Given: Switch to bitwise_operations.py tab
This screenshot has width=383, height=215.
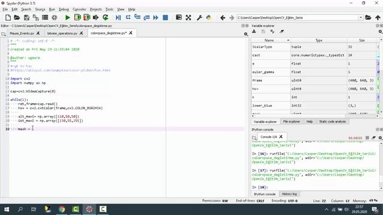Looking at the screenshot, I should [62, 33].
